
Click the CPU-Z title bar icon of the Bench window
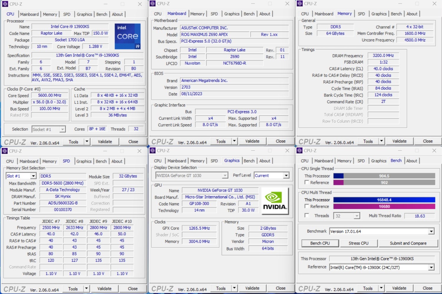point(300,151)
